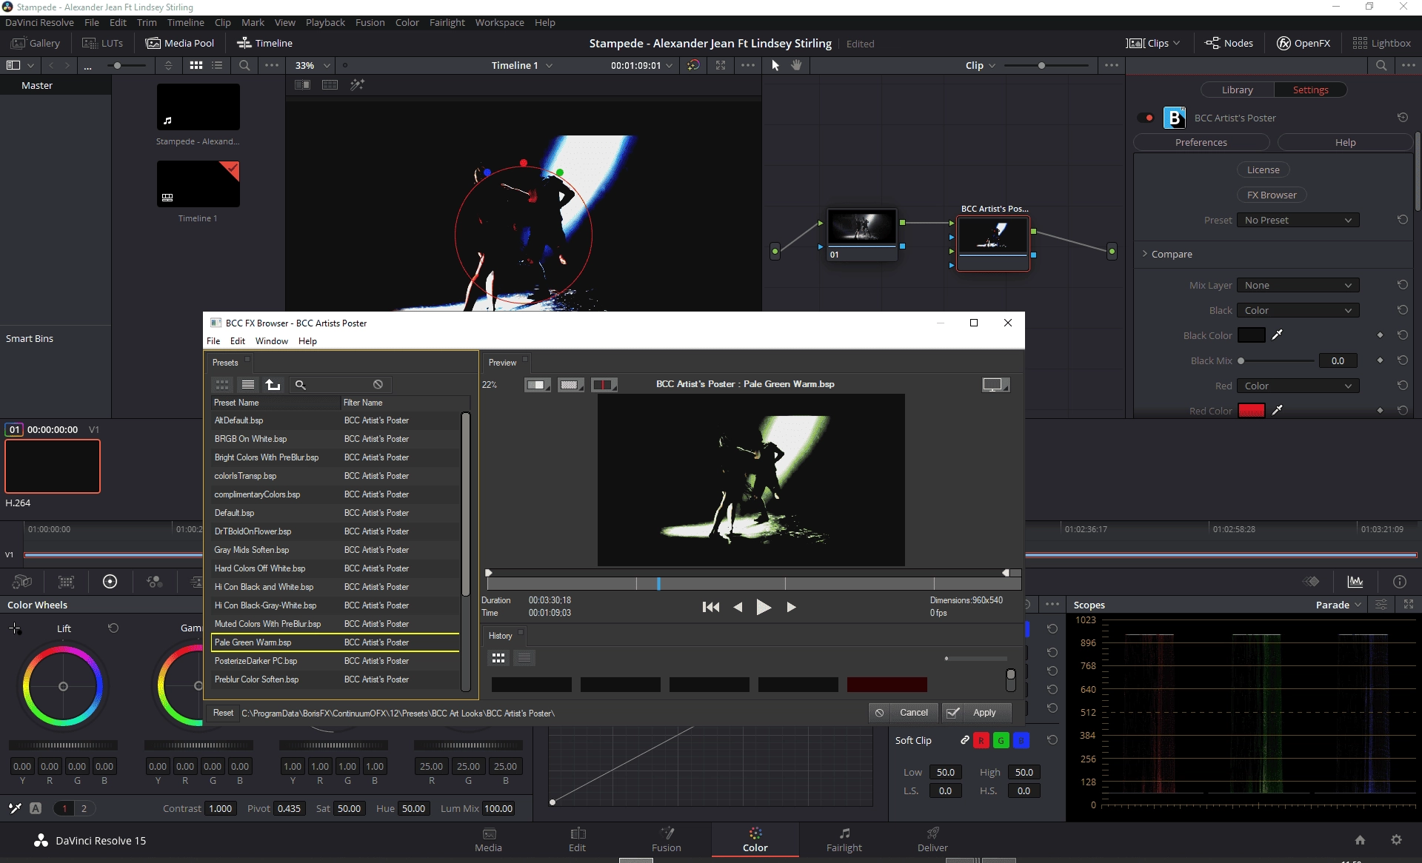Toggle auto color A button

[36, 808]
